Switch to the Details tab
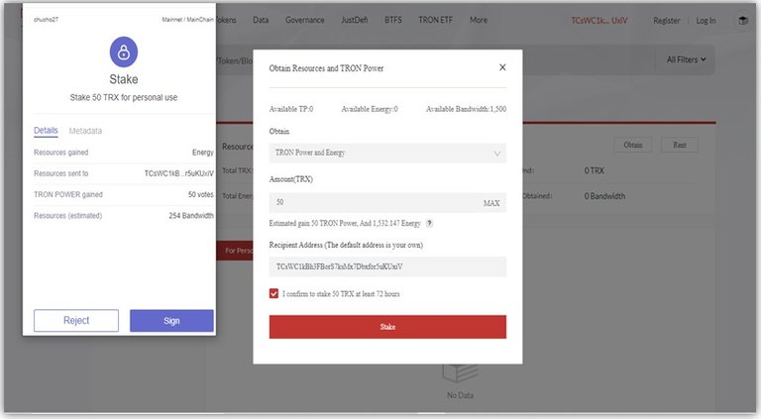 46,130
